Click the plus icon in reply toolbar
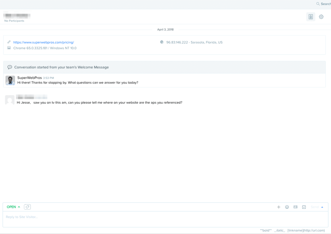Viewport: 331px width, 234px height. pos(279,207)
